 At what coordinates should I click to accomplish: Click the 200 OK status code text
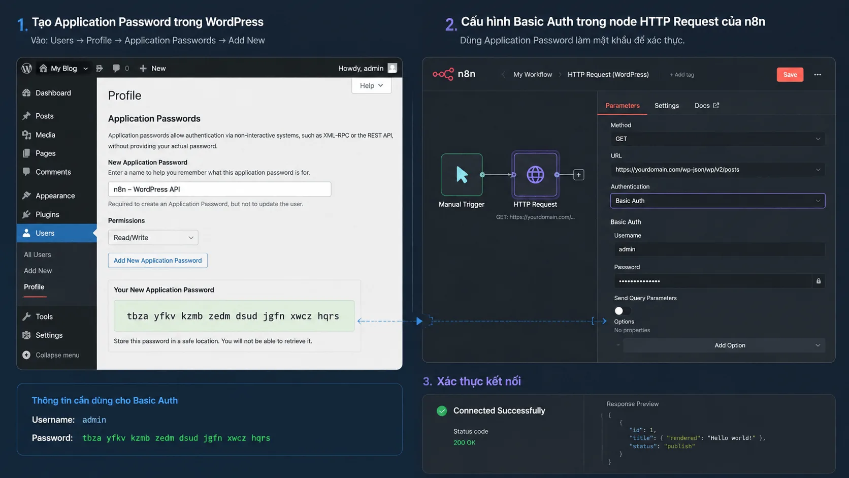point(464,443)
